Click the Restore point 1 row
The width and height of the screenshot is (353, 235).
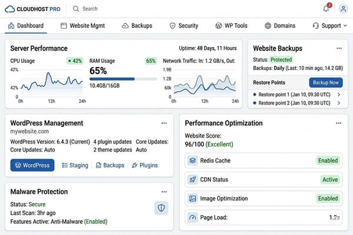pos(297,95)
